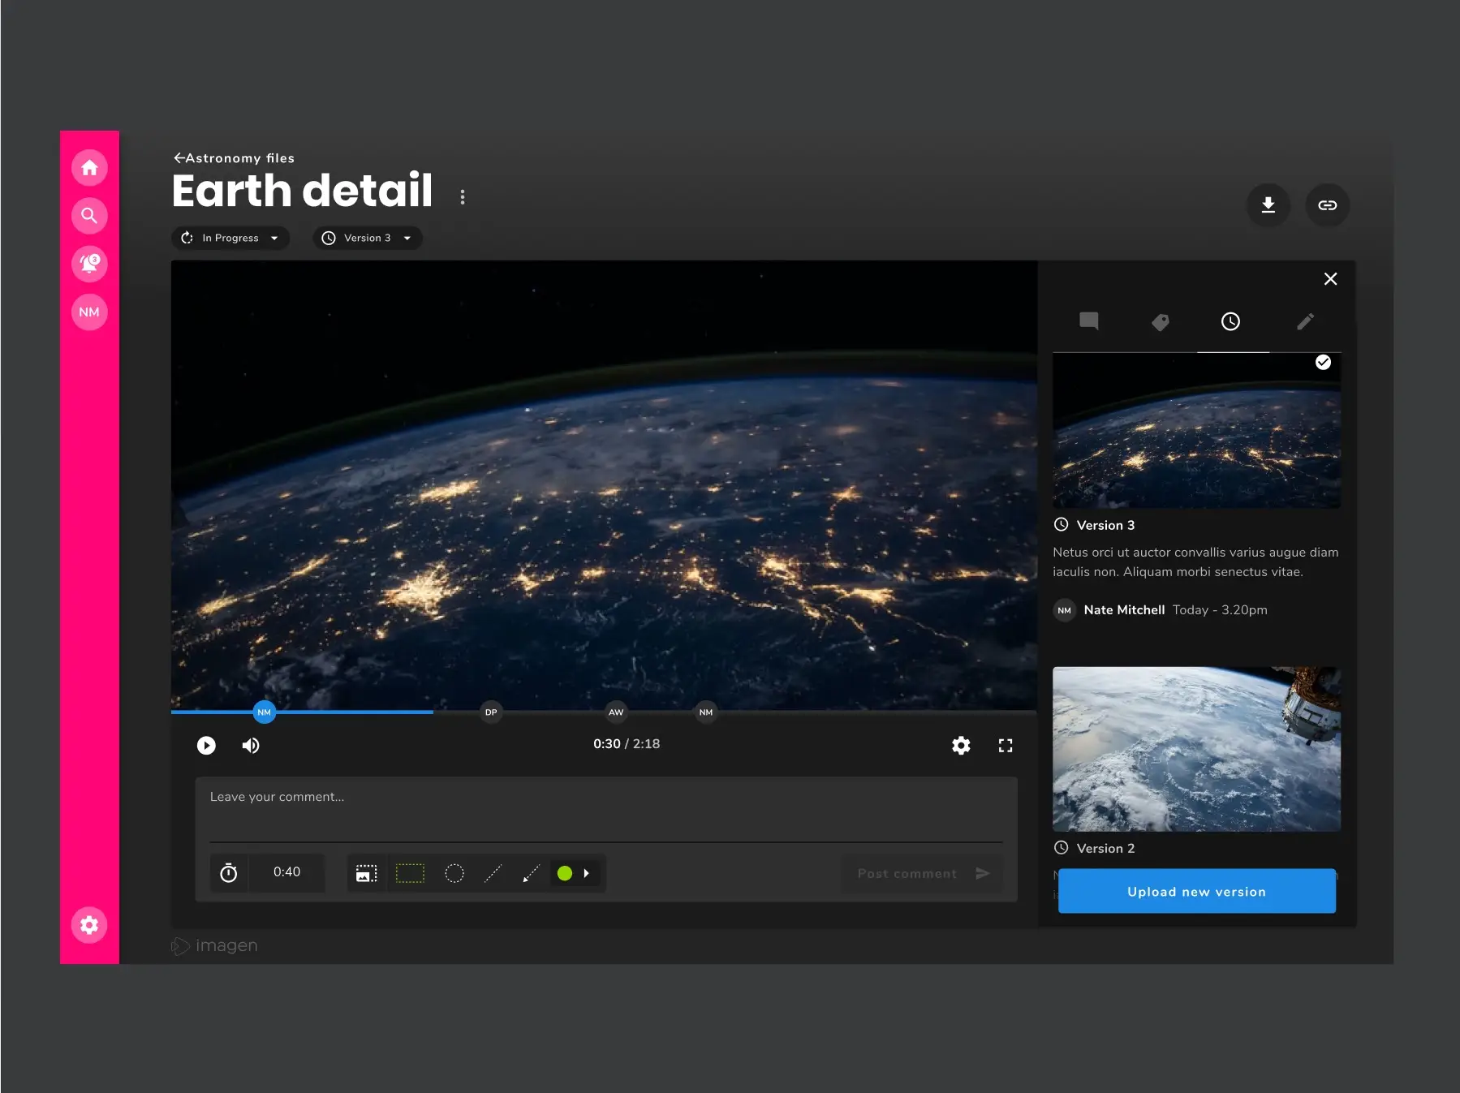Select the arrow annotation tool
The image size is (1460, 1093).
pos(531,873)
